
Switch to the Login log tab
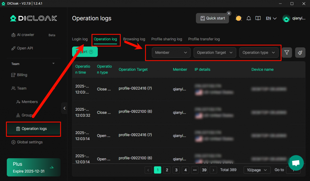point(80,39)
